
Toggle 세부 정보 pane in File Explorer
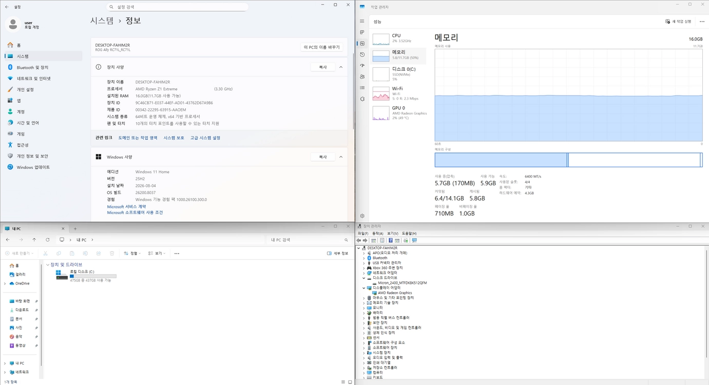(338, 253)
